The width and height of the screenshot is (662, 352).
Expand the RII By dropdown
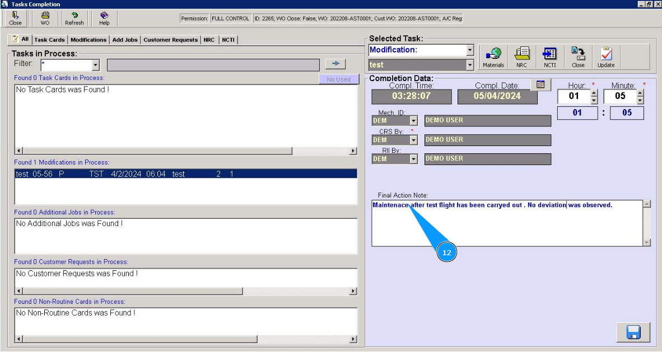[414, 159]
